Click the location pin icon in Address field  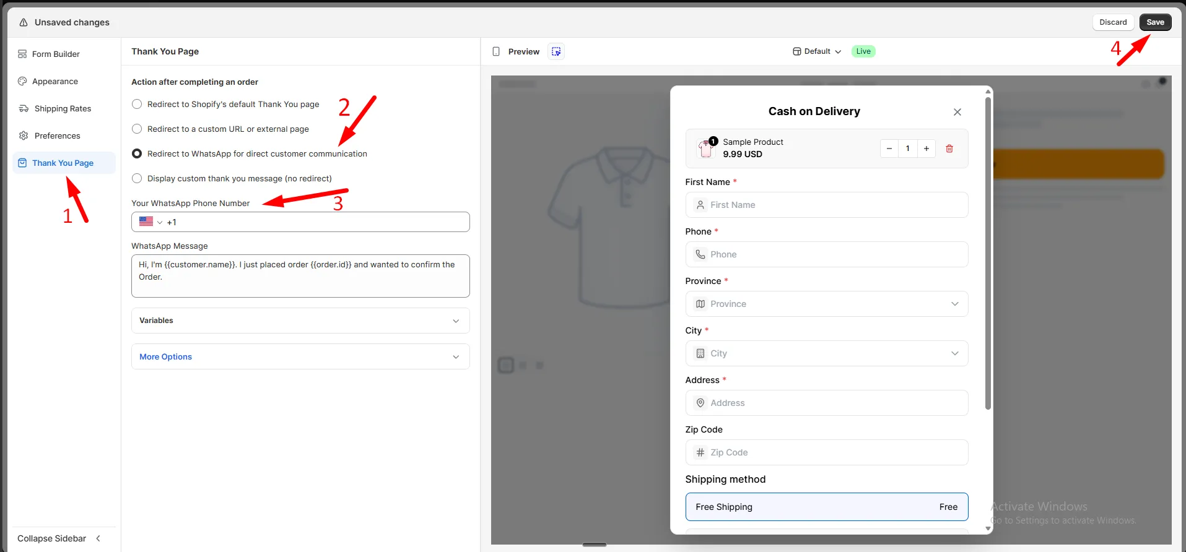(700, 403)
